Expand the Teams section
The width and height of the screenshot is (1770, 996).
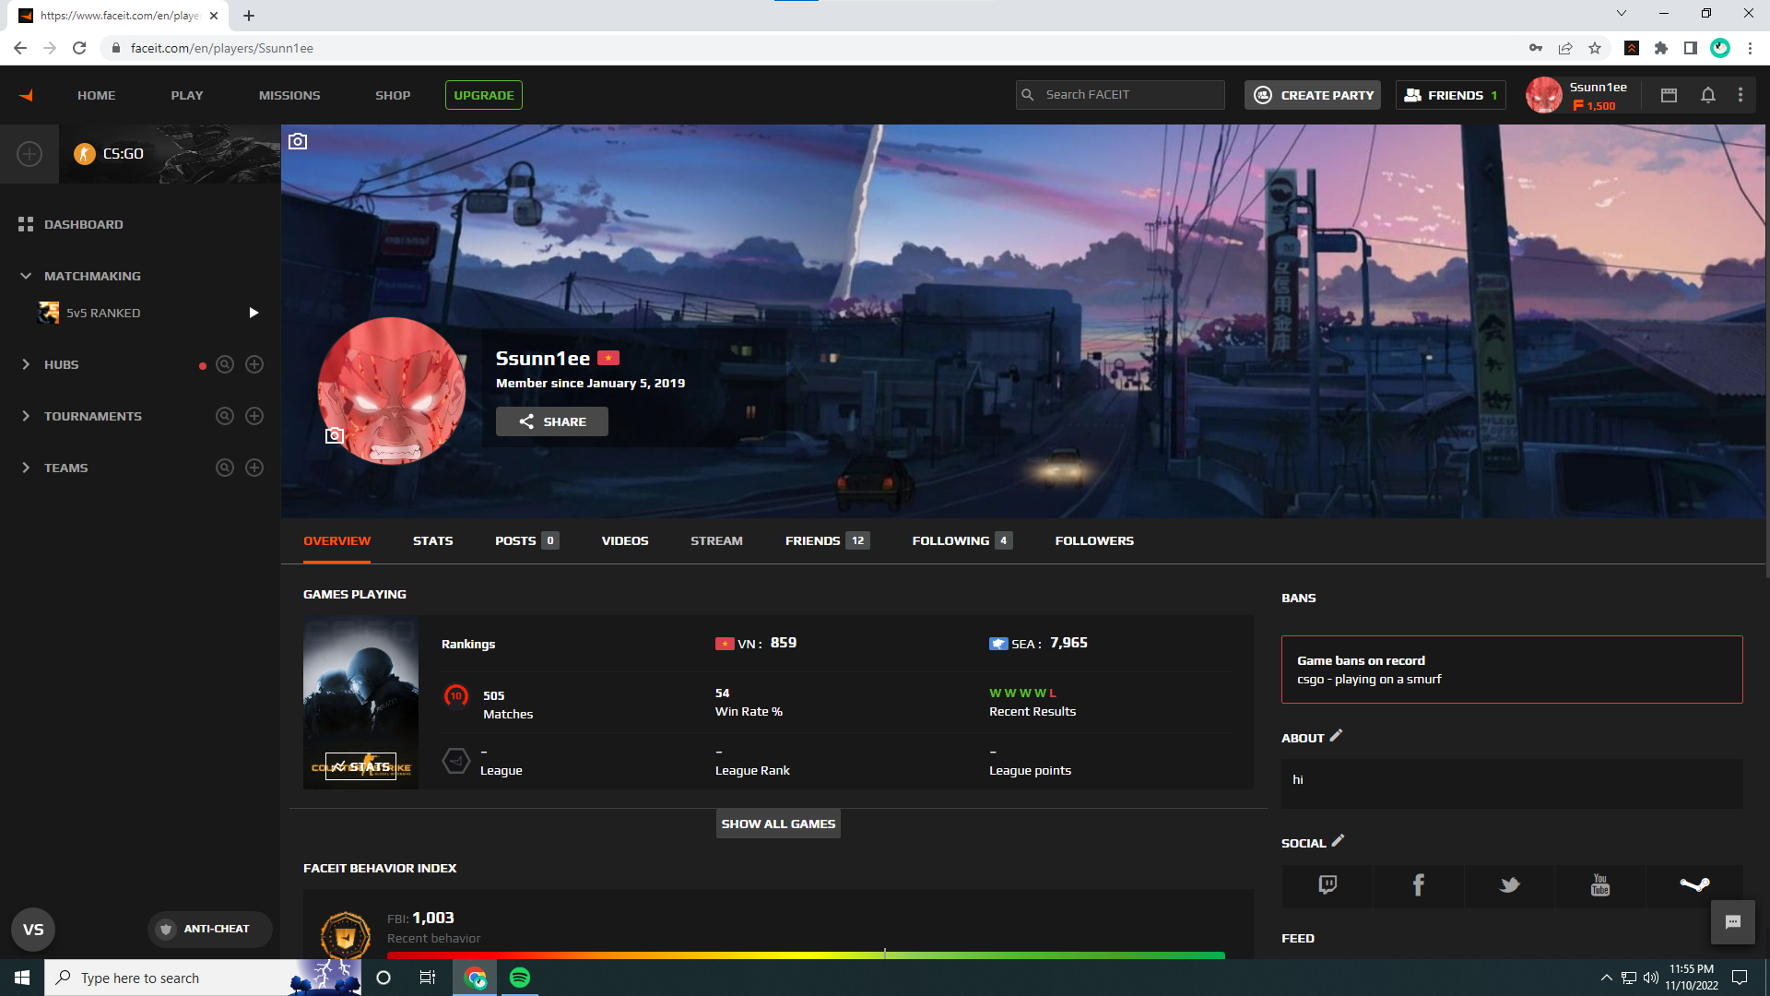click(x=26, y=468)
